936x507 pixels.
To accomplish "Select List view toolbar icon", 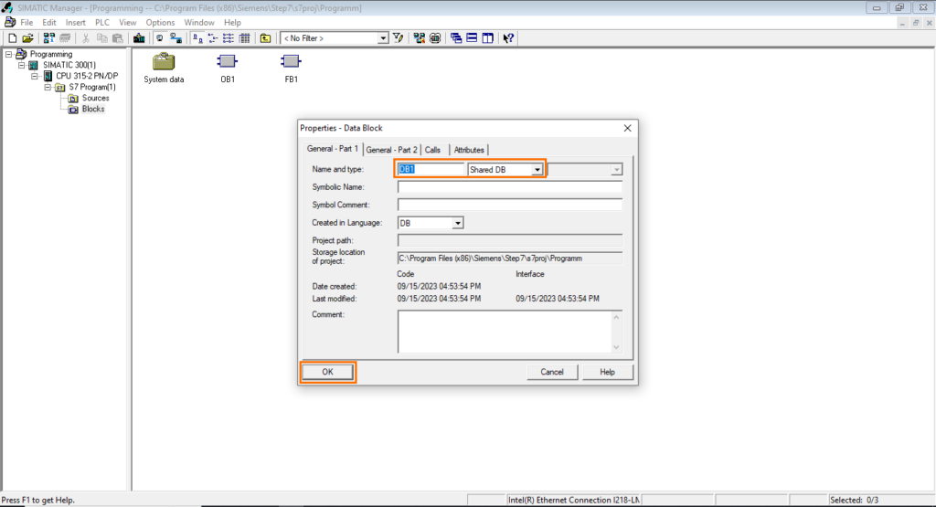I will [228, 38].
